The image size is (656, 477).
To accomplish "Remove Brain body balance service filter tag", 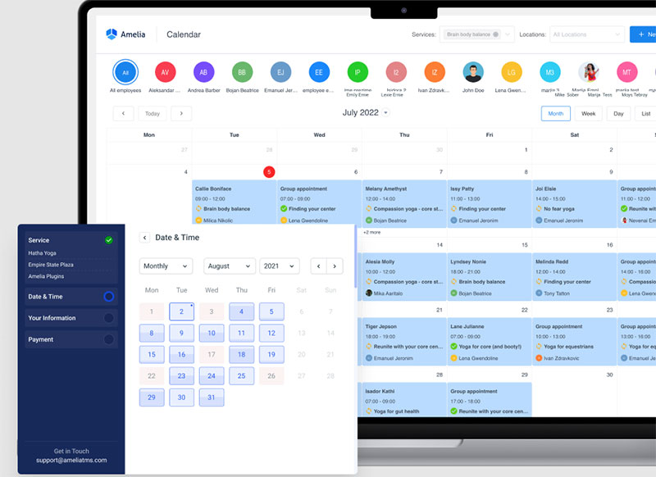I will 496,34.
